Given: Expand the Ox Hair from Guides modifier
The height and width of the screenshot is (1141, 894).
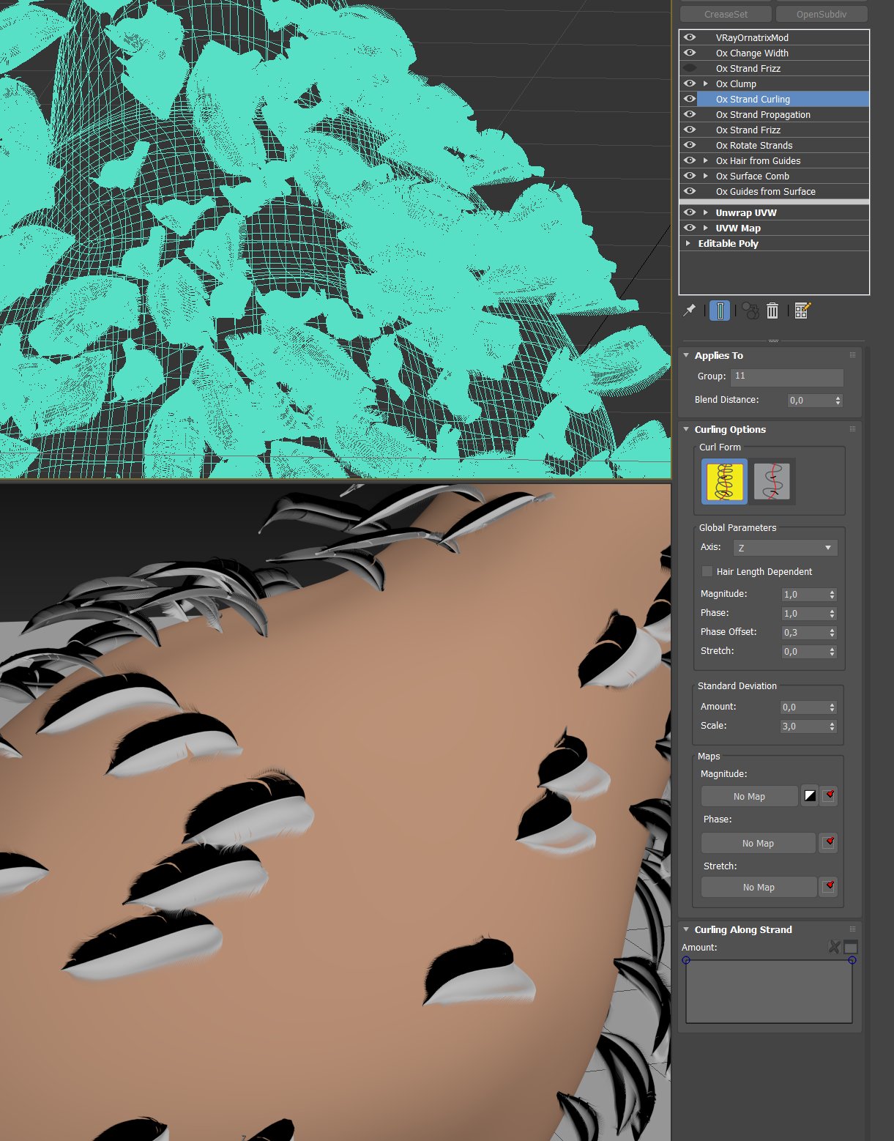Looking at the screenshot, I should pyautogui.click(x=706, y=160).
